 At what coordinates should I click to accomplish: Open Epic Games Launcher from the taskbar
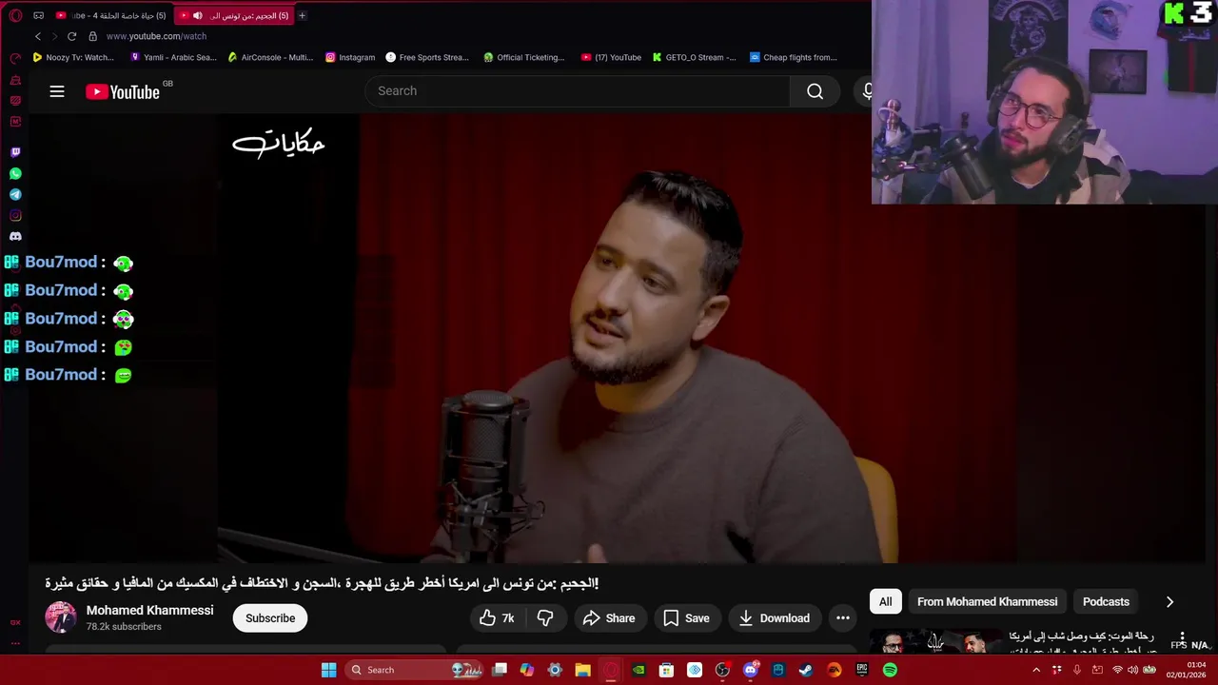(x=862, y=670)
